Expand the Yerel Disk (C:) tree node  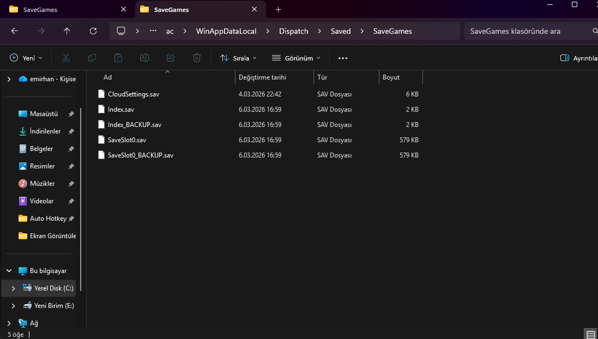point(13,288)
